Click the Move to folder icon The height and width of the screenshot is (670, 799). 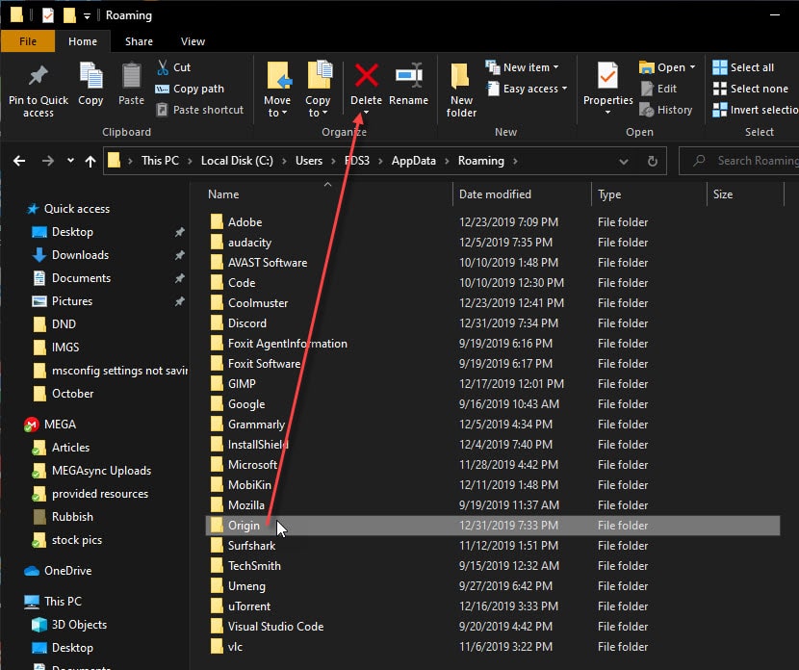tap(279, 76)
